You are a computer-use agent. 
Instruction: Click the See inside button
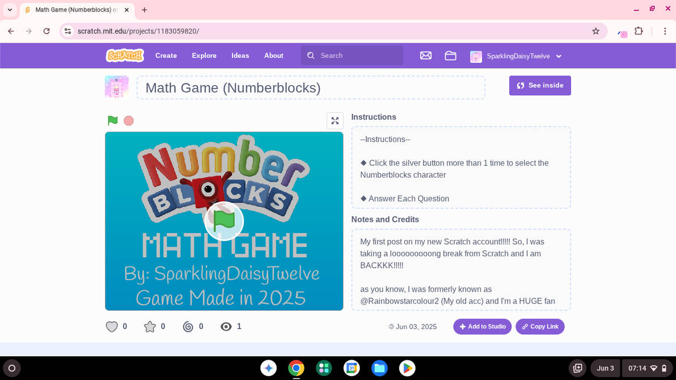540,86
